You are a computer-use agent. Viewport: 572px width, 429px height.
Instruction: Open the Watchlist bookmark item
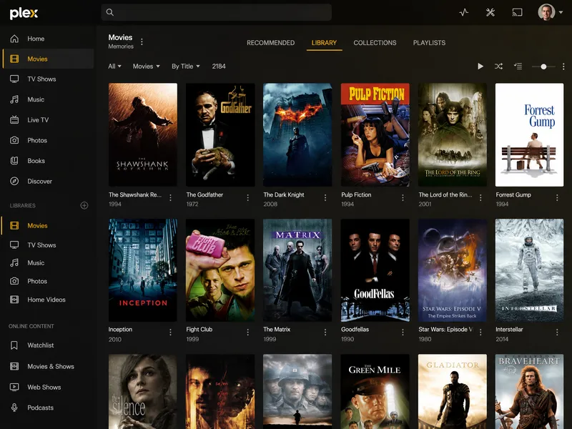(48, 345)
